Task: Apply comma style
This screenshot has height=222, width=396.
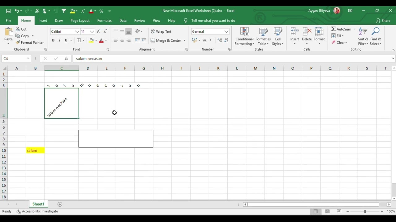Action: click(x=211, y=40)
